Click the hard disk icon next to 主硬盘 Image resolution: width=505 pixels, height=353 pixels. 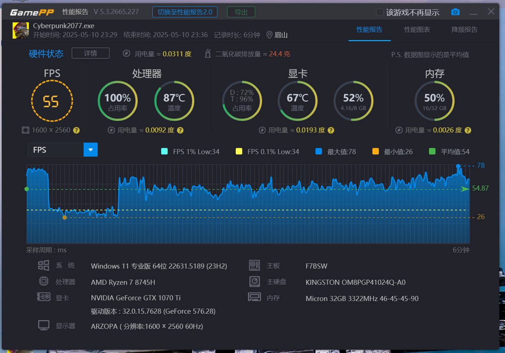[x=254, y=282]
